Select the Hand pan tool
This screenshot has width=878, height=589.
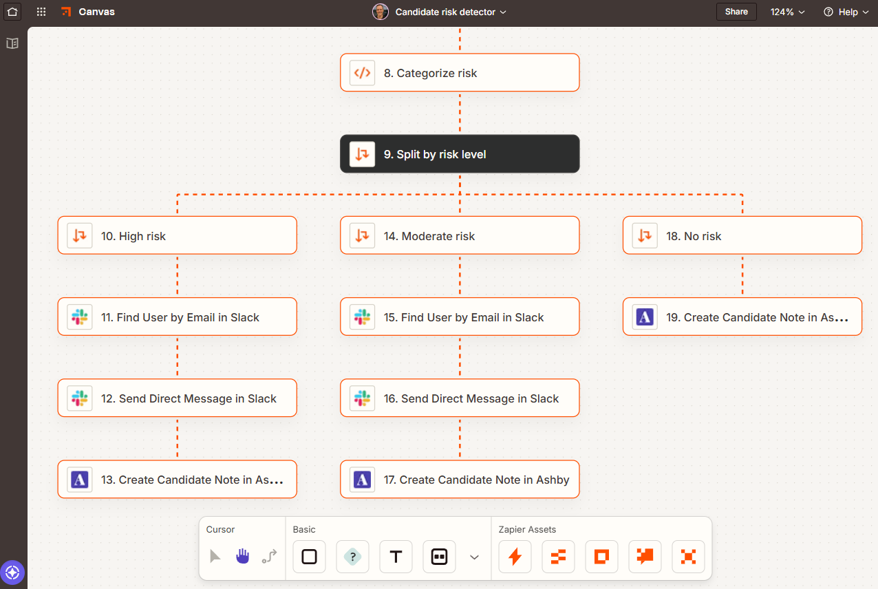coord(242,557)
